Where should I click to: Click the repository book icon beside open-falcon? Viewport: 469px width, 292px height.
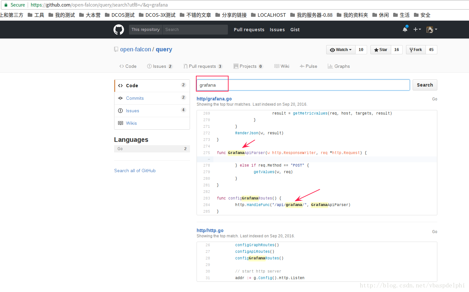pos(116,49)
